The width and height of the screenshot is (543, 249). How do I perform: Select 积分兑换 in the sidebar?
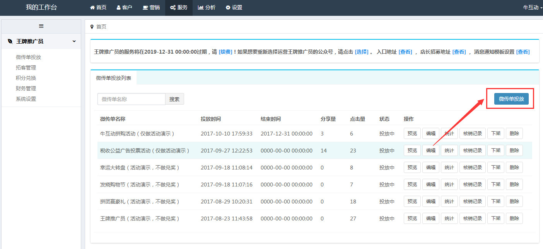coord(26,78)
